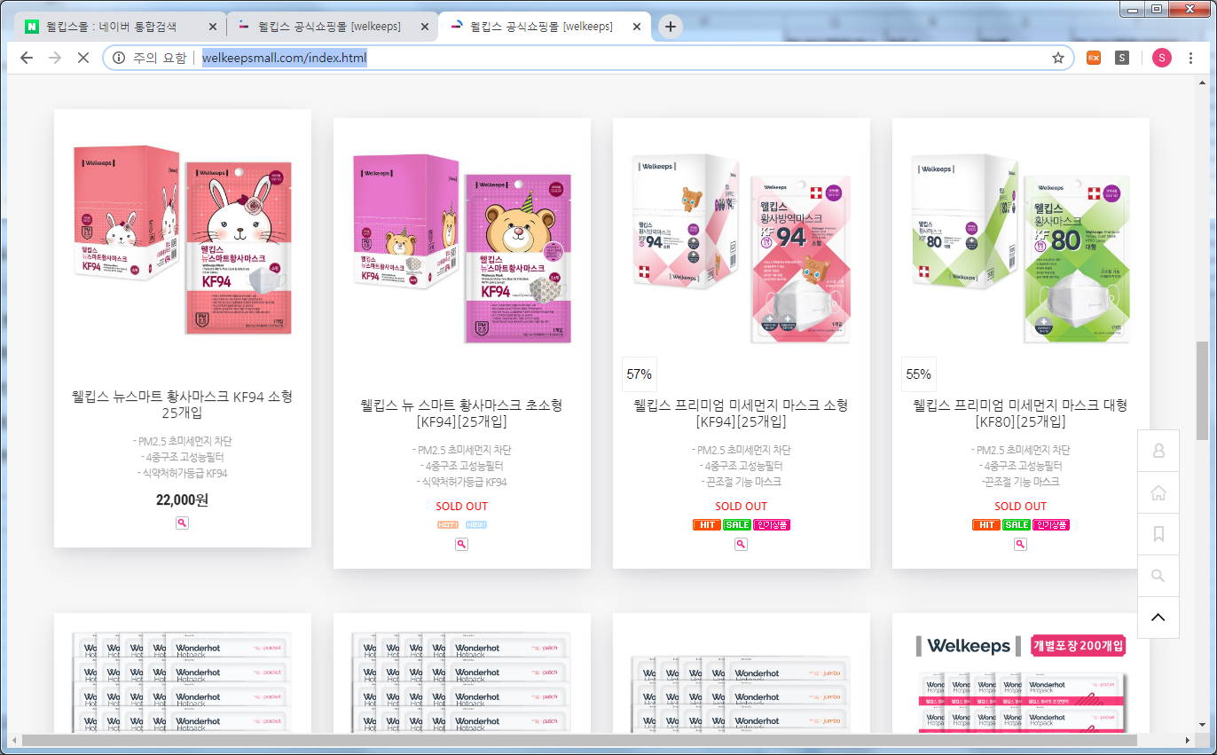
Task: Click the scroll-to-top arrow in side panel
Action: click(x=1158, y=617)
